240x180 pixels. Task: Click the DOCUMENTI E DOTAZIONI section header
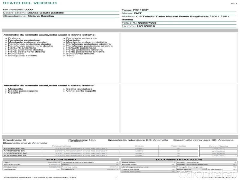[179, 160]
